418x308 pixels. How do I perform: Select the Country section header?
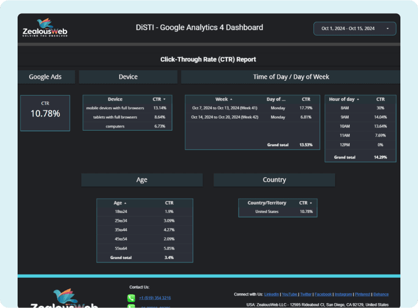(x=274, y=180)
